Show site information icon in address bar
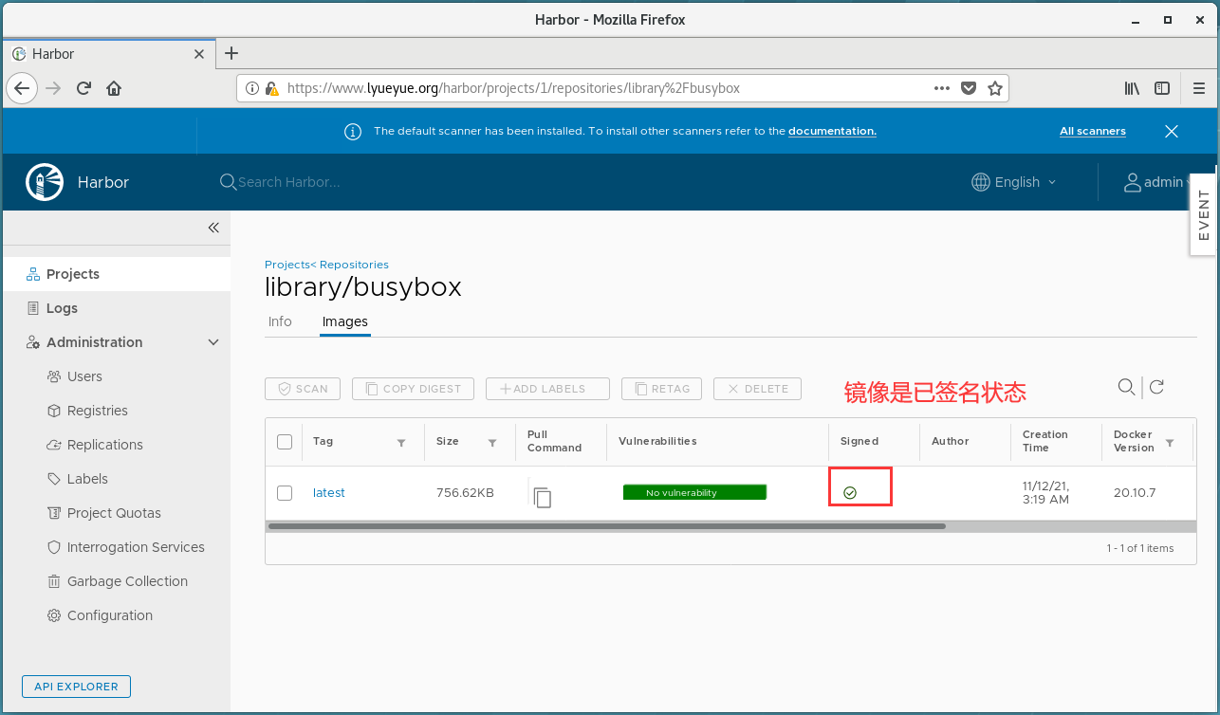The image size is (1220, 715). [x=252, y=88]
